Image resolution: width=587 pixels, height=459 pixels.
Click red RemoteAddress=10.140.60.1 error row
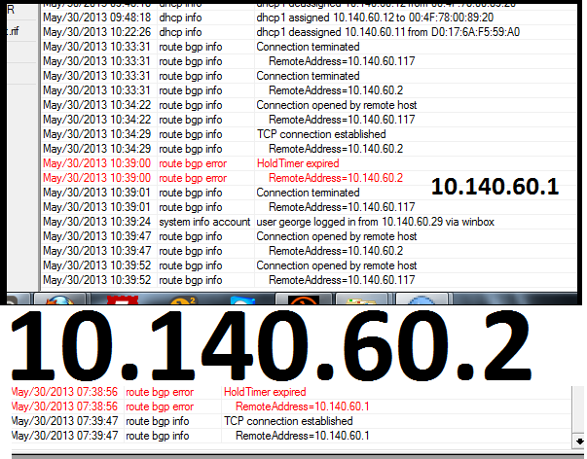click(302, 406)
